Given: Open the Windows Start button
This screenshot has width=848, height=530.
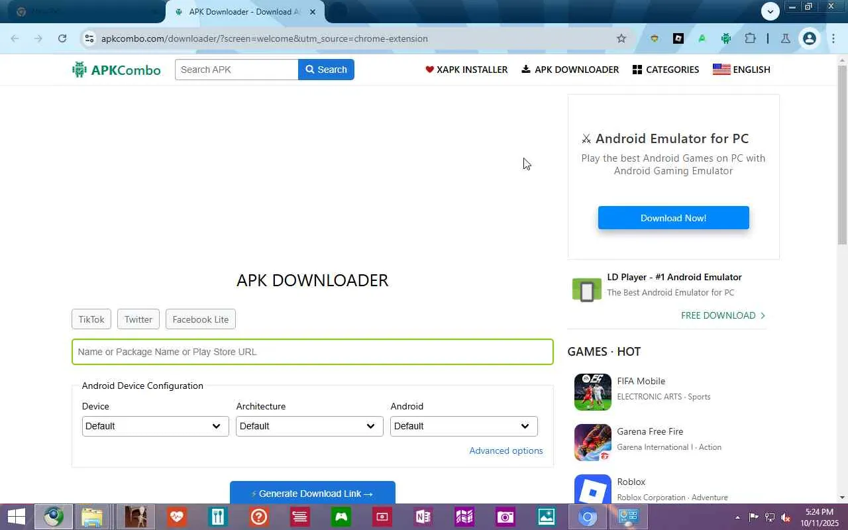Looking at the screenshot, I should (x=15, y=517).
